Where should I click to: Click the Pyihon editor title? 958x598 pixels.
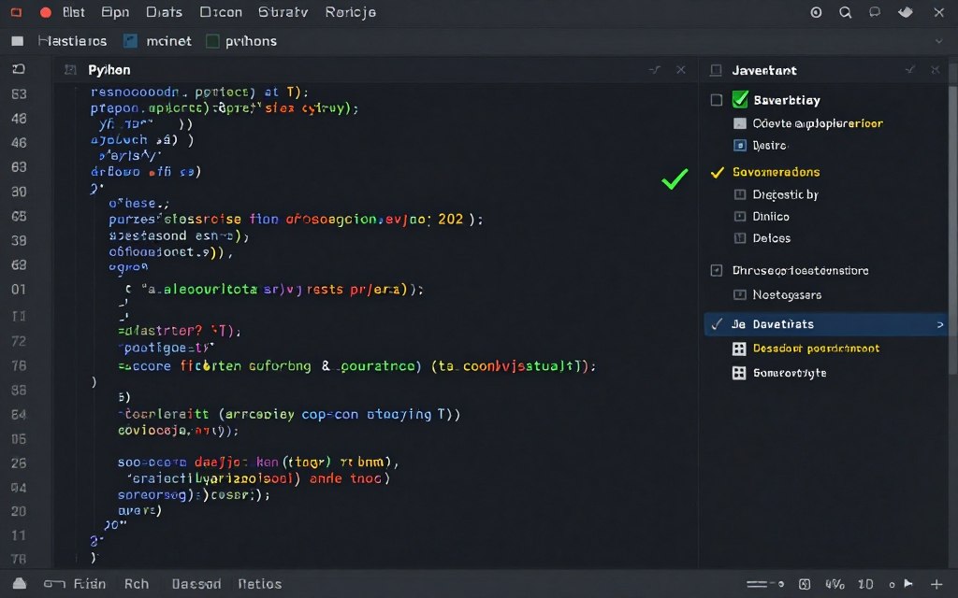[x=109, y=69]
